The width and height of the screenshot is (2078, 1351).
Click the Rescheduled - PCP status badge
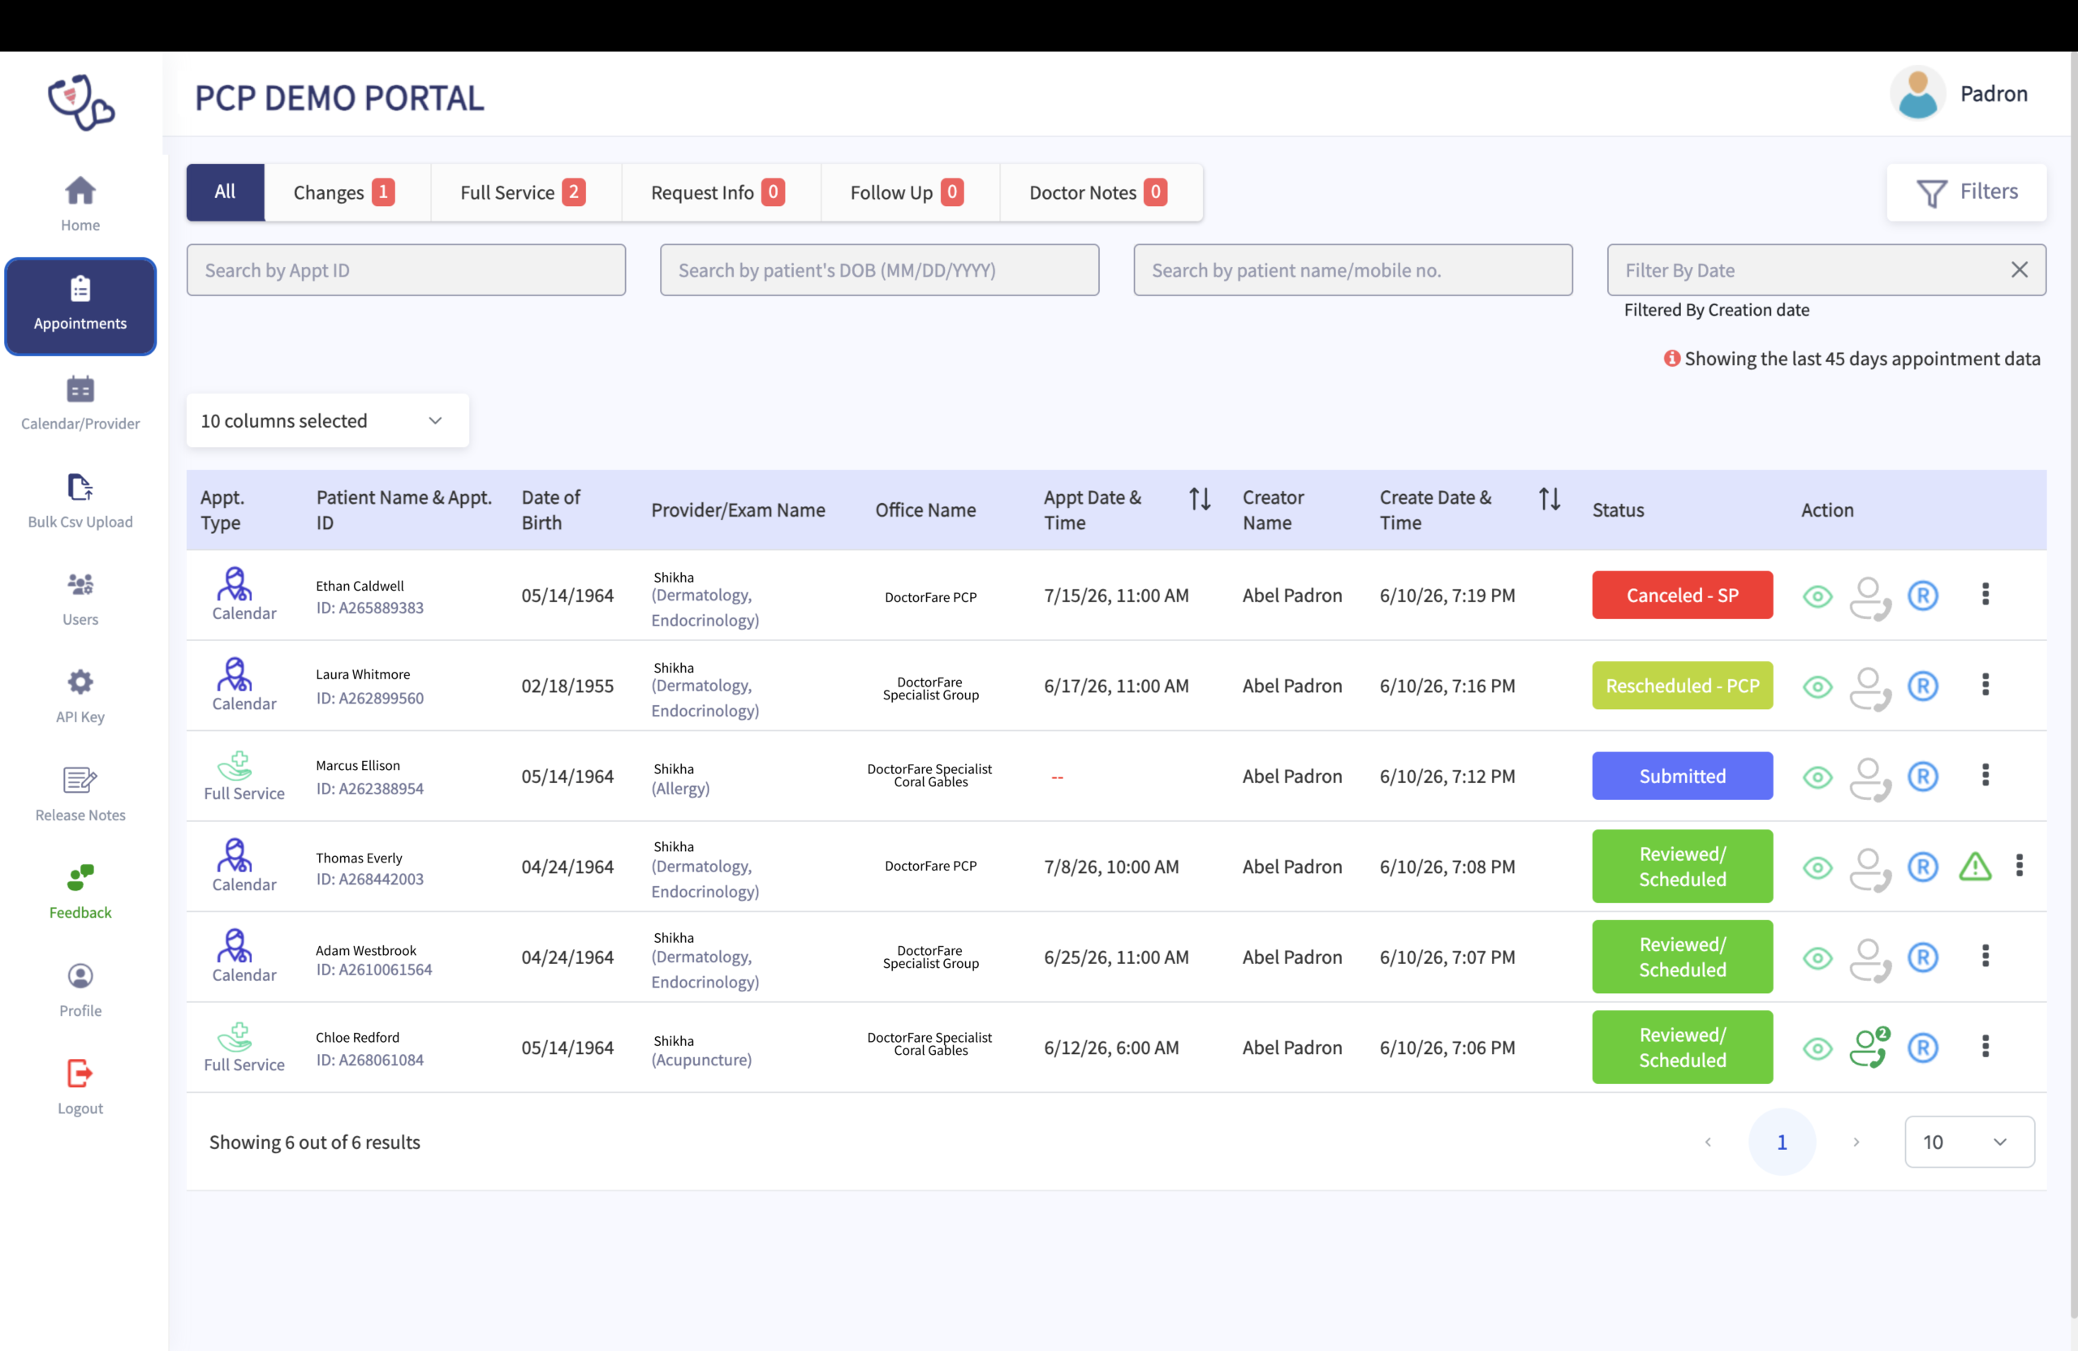click(1682, 685)
